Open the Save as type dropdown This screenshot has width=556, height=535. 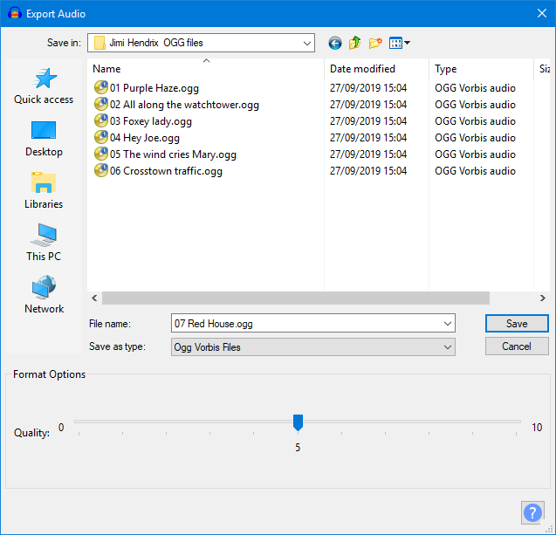coord(312,346)
